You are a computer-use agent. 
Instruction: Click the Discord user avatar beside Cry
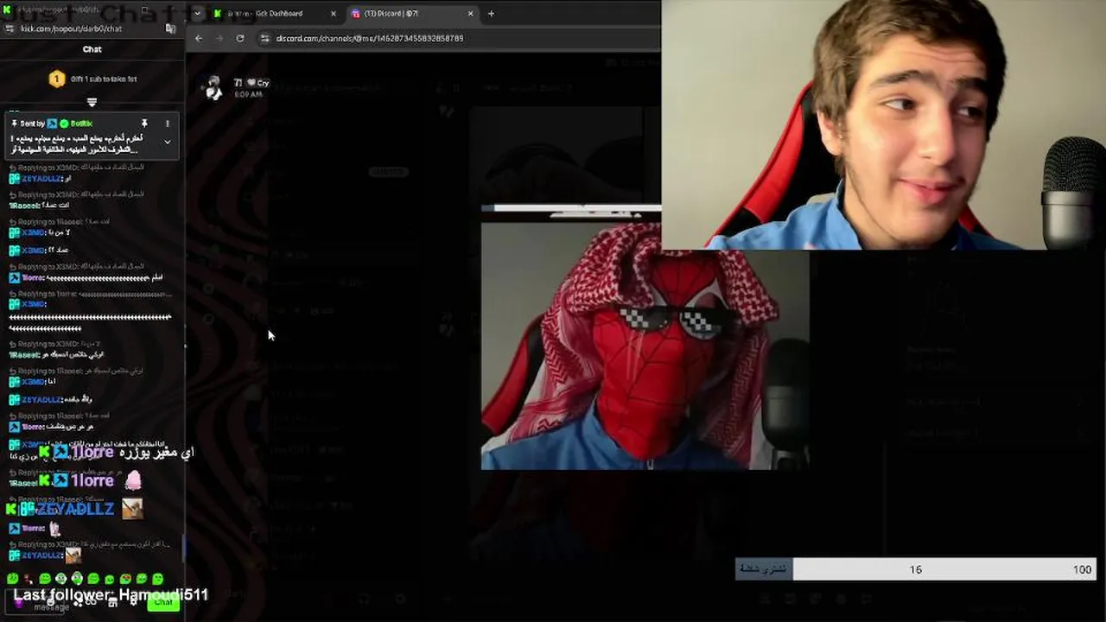click(x=213, y=87)
